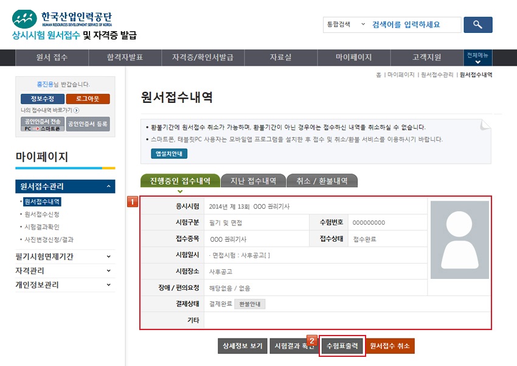Switch to the 취소 / 환불내역 tab

click(x=322, y=181)
